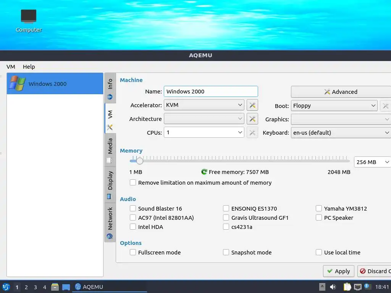
Task: Click the AQEMU taskbar window button
Action: tap(109, 287)
